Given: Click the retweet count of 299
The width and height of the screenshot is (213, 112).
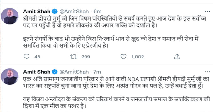Looking at the screenshot, I should tap(86, 57).
